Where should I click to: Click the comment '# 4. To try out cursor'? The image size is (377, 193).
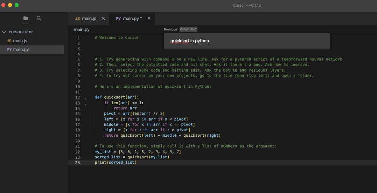point(204,76)
